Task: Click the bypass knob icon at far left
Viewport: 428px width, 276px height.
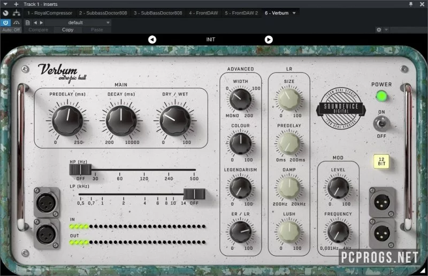Action: click(x=5, y=13)
